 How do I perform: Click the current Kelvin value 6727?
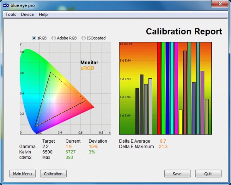70,152
